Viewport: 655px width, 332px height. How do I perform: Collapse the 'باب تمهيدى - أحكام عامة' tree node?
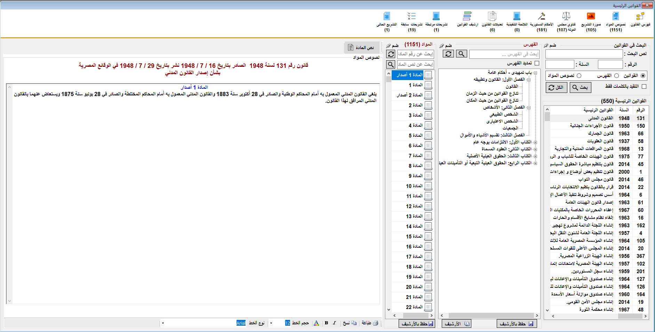coord(535,73)
